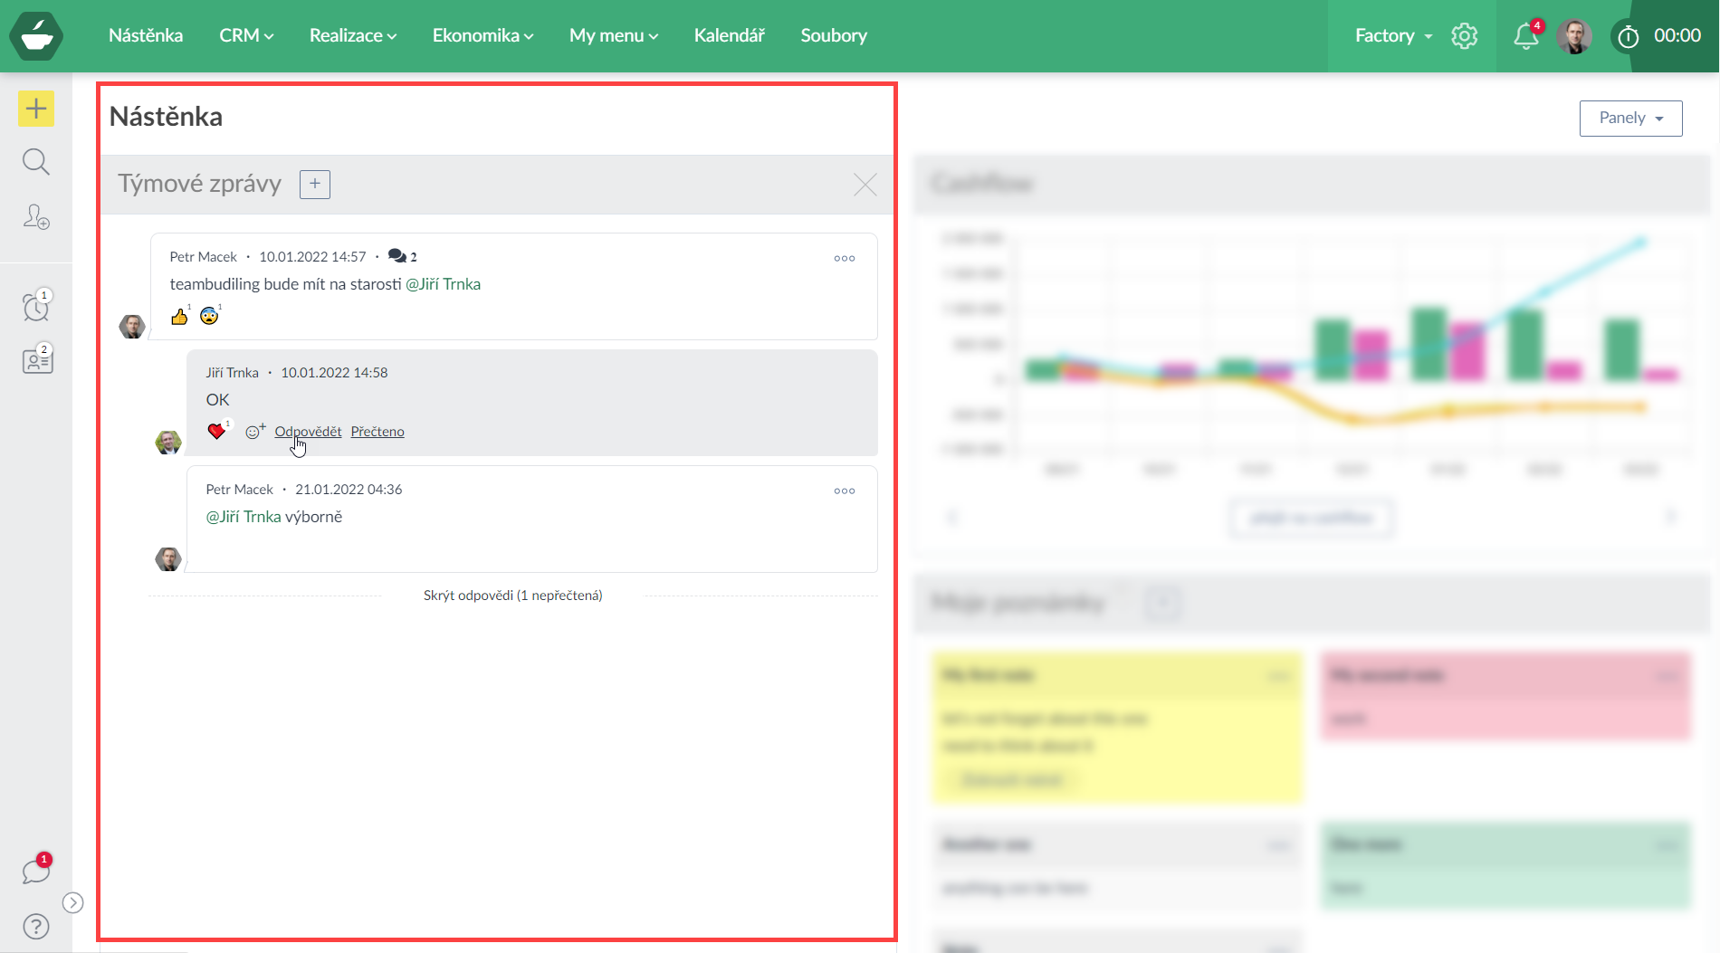Start the stopwatch timer

click(x=1628, y=36)
